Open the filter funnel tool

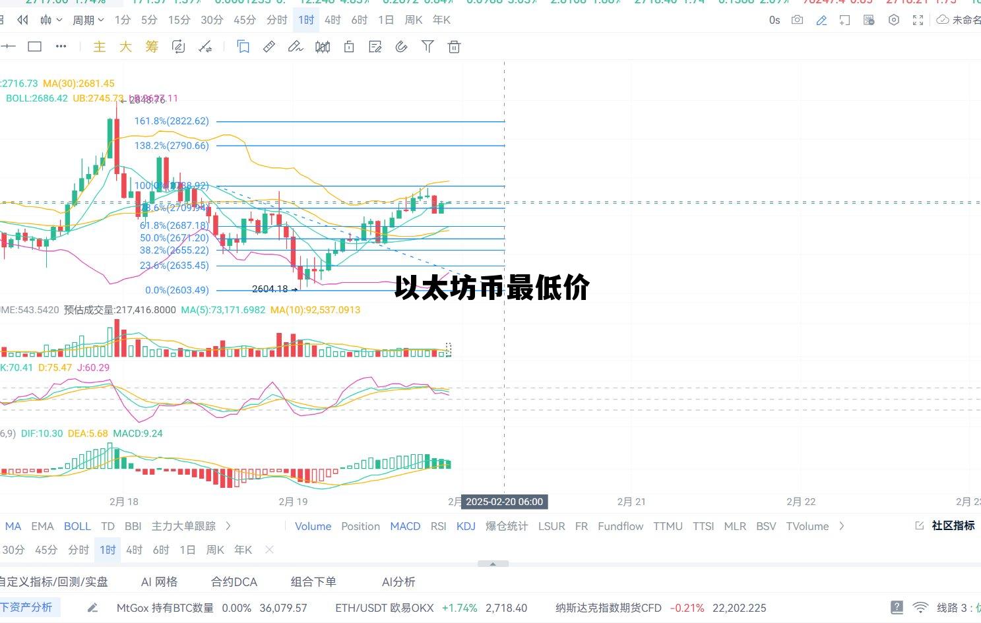point(427,47)
